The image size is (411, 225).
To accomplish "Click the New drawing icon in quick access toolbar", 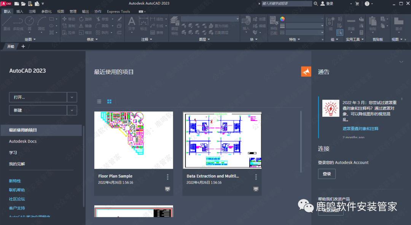I will point(16,4).
